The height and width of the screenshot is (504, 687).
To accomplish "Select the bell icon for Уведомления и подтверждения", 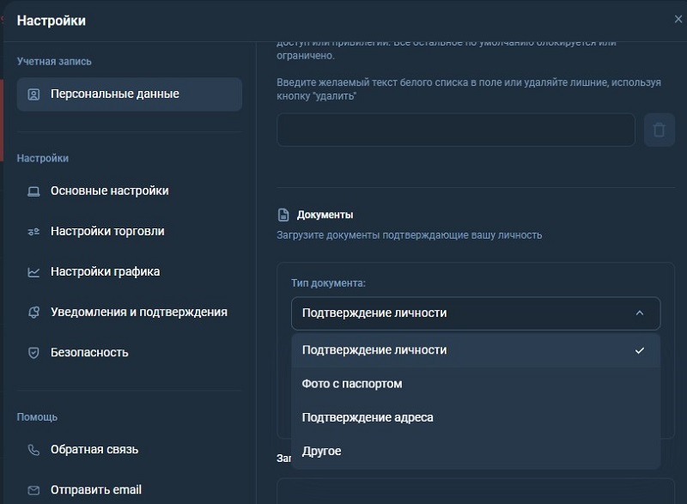I will tap(33, 312).
